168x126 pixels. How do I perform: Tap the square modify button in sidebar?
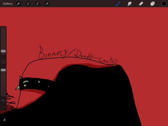coord(3,62)
